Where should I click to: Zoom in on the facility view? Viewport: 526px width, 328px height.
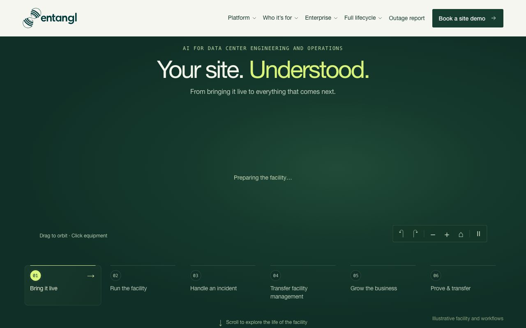click(447, 234)
